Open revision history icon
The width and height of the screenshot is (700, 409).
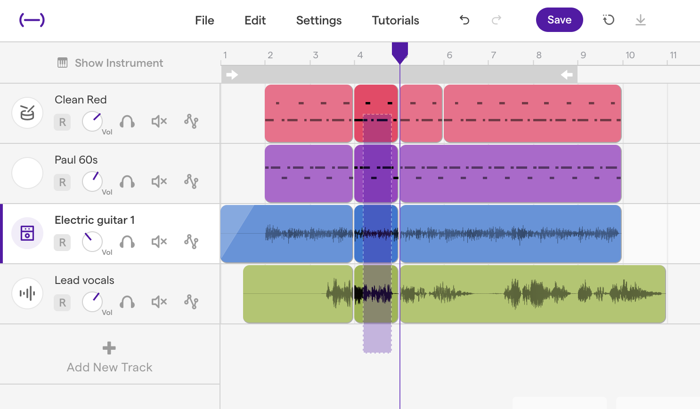coord(609,20)
